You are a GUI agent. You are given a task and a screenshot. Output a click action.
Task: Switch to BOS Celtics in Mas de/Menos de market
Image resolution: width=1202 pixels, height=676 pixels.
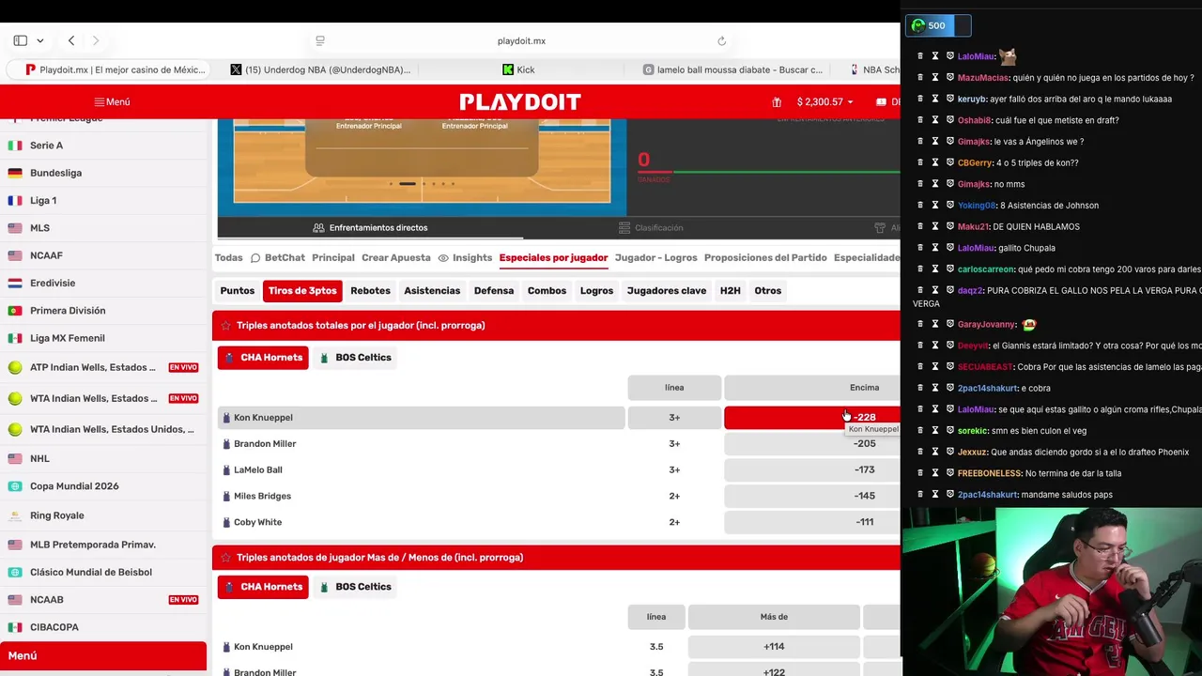(x=355, y=587)
